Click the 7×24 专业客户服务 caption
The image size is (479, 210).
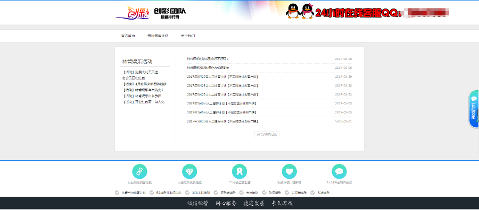pos(339,183)
